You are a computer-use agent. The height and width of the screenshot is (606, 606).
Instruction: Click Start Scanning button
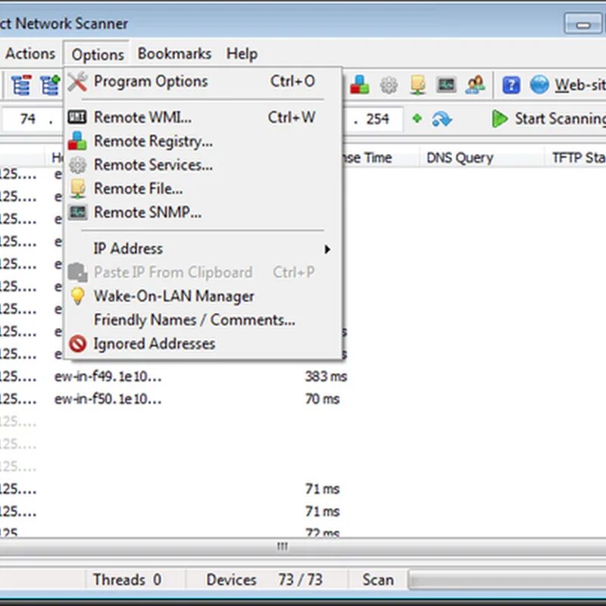(x=548, y=119)
